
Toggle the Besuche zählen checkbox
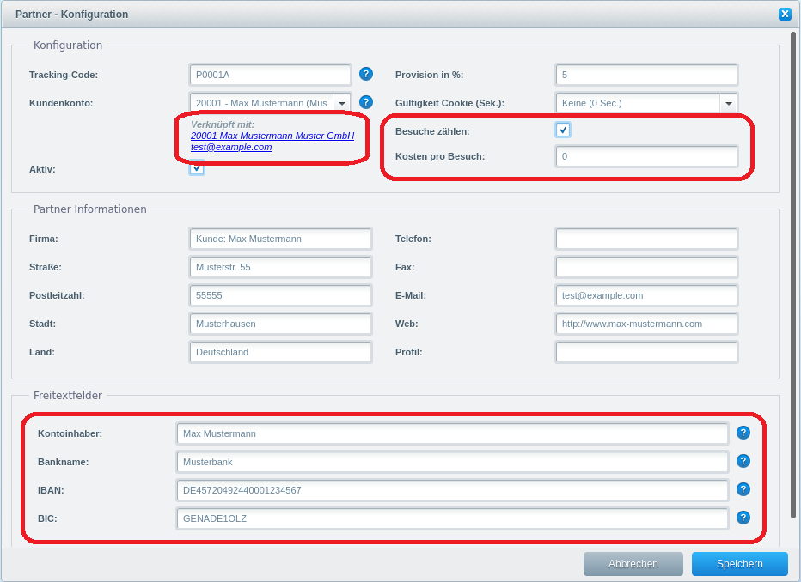[563, 130]
